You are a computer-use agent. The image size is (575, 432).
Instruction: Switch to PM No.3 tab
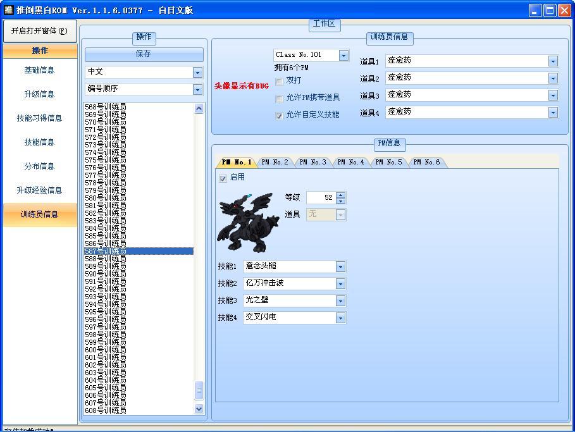312,162
